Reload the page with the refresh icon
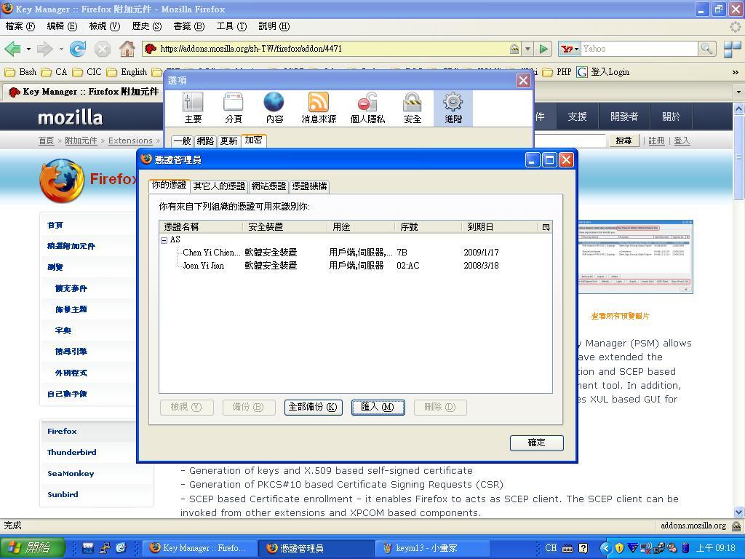Screen dimensions: 745x559 [78, 49]
